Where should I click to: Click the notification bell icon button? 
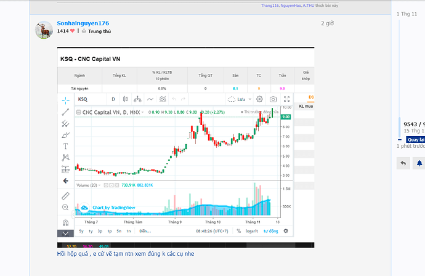(419, 163)
